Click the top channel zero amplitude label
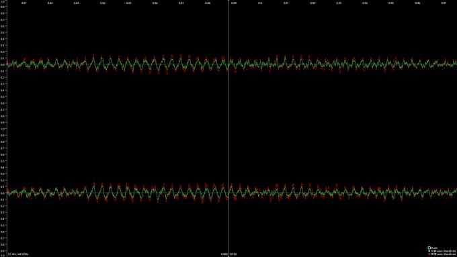The width and height of the screenshot is (457, 257). click(x=3, y=64)
